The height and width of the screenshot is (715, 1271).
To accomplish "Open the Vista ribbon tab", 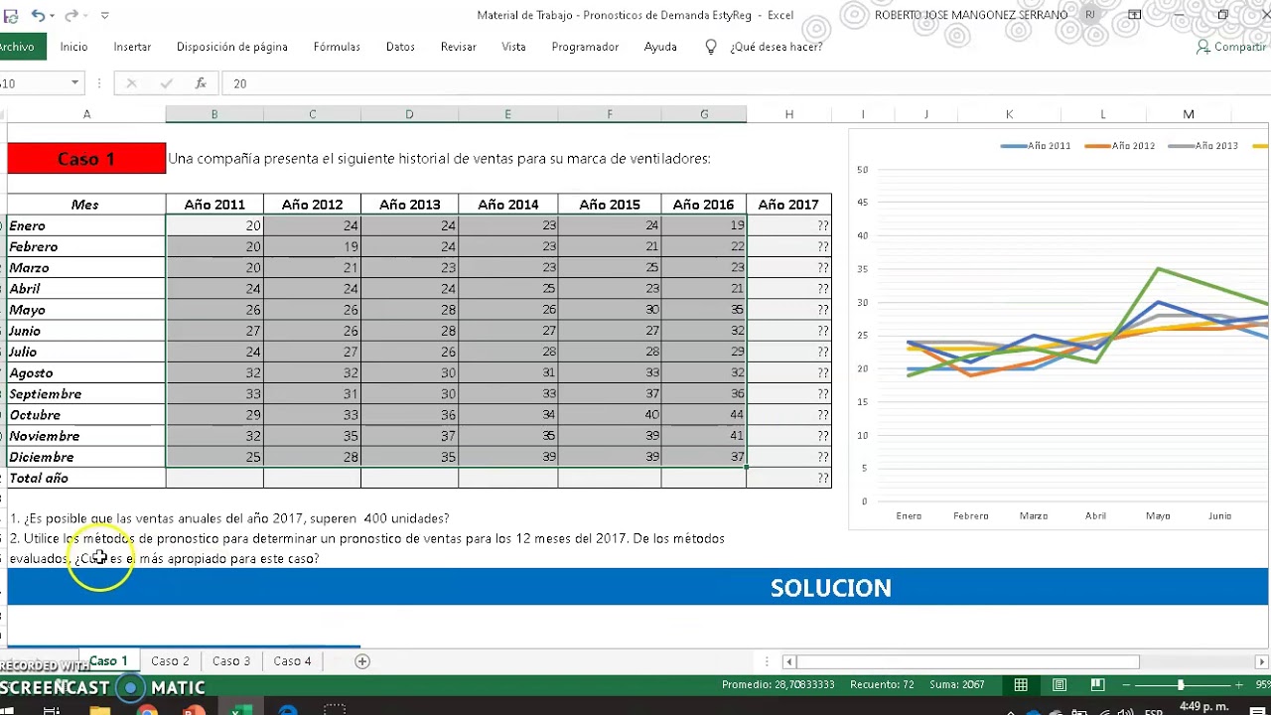I will click(x=513, y=47).
